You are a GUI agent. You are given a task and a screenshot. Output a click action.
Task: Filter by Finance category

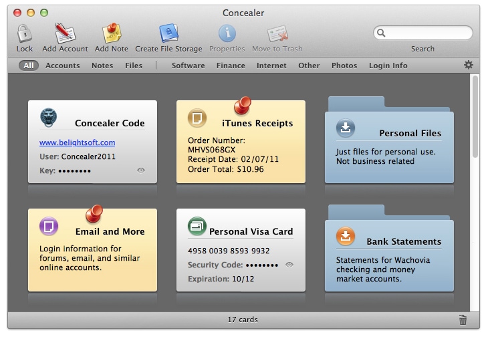[231, 66]
